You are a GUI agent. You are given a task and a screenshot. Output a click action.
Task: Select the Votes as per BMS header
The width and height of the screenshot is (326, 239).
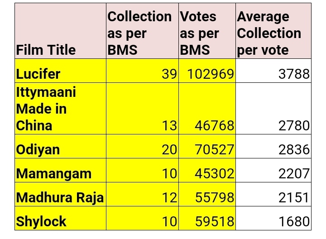[207, 31]
